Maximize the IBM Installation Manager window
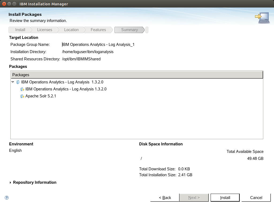 (14, 4)
